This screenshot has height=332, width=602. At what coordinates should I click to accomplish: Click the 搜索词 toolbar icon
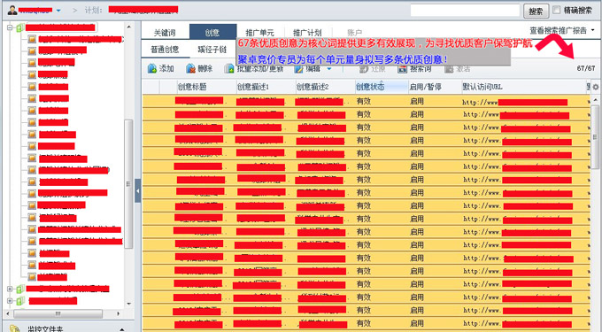[x=402, y=69]
